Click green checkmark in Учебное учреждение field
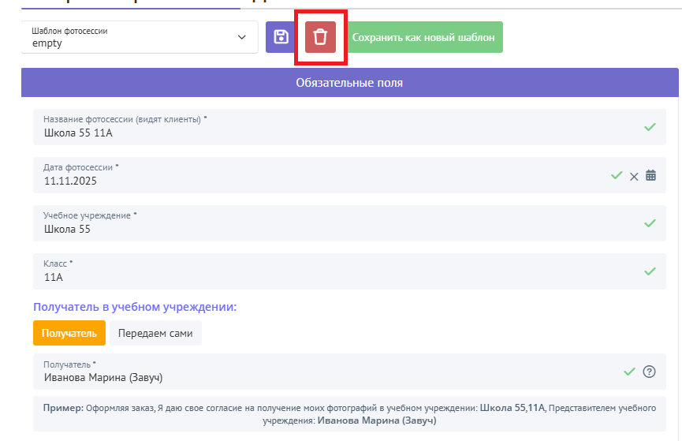The image size is (682, 441). 650,223
